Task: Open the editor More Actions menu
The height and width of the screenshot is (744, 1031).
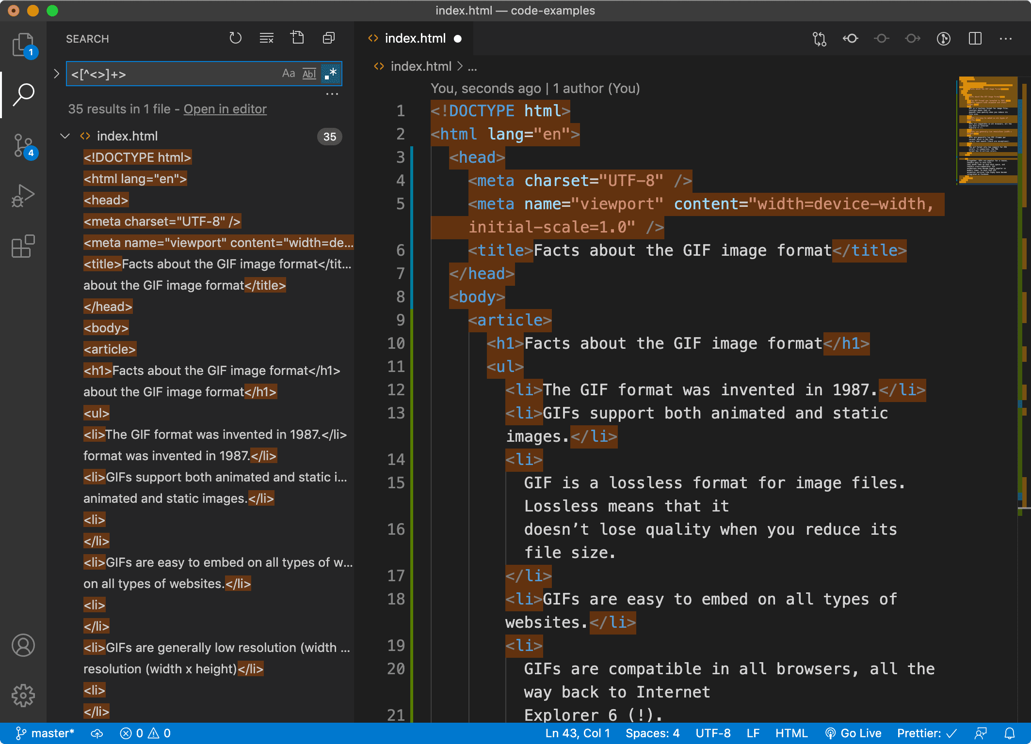Action: click(1006, 39)
